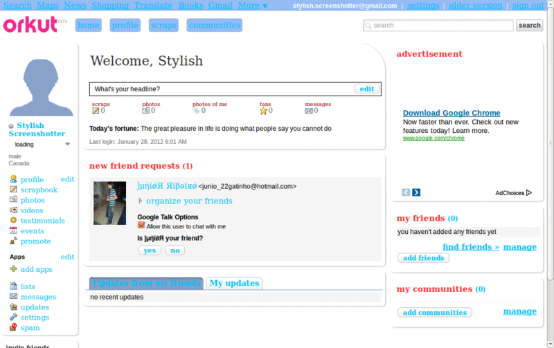
Task: Click the magnifier icon in search box
Action: [368, 26]
